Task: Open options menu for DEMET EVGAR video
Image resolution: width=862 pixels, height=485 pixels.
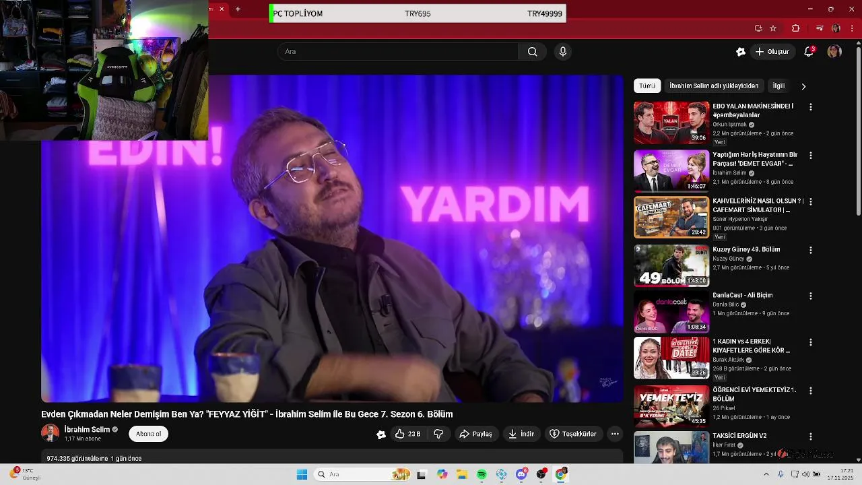Action: tap(811, 156)
